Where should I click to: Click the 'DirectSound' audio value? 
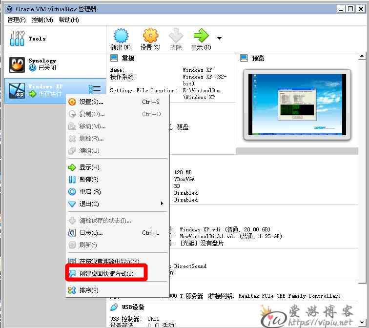point(190,266)
